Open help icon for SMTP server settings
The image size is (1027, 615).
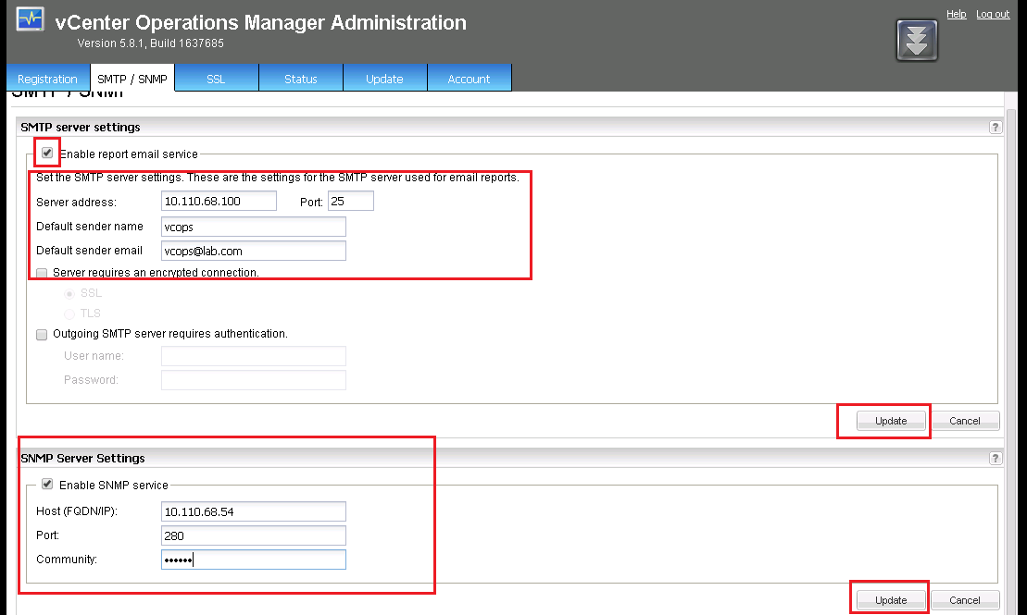point(996,128)
